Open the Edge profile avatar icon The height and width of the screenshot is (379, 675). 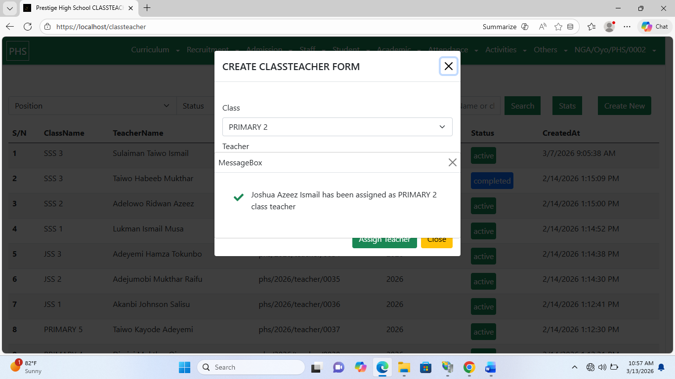(x=609, y=27)
